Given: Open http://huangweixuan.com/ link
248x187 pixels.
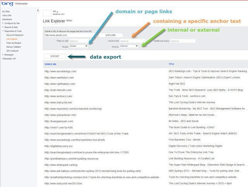Looking at the screenshot, I should 59,121.
